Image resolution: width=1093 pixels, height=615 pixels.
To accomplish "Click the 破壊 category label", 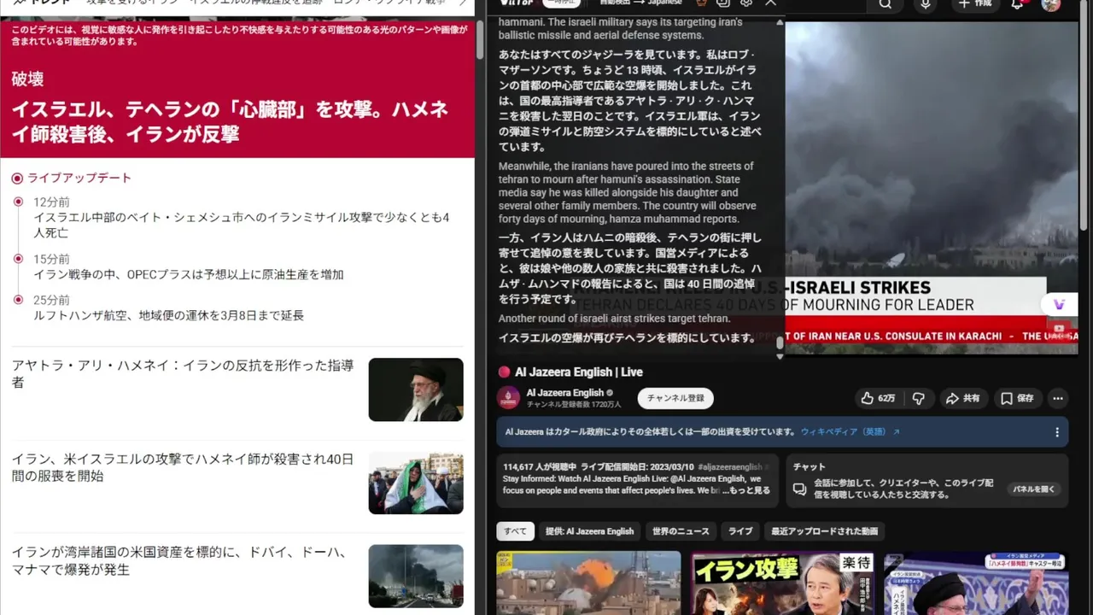I will [x=27, y=79].
